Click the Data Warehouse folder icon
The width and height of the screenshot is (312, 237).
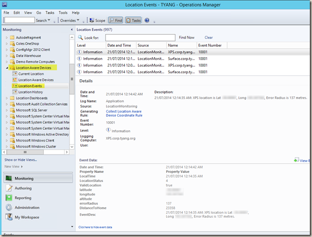[12, 56]
